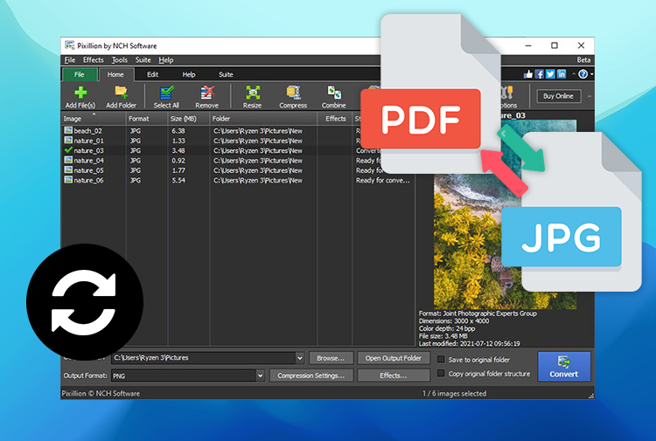Click the thumbs-up like icon
Screen dimensions: 656x441
coord(528,74)
